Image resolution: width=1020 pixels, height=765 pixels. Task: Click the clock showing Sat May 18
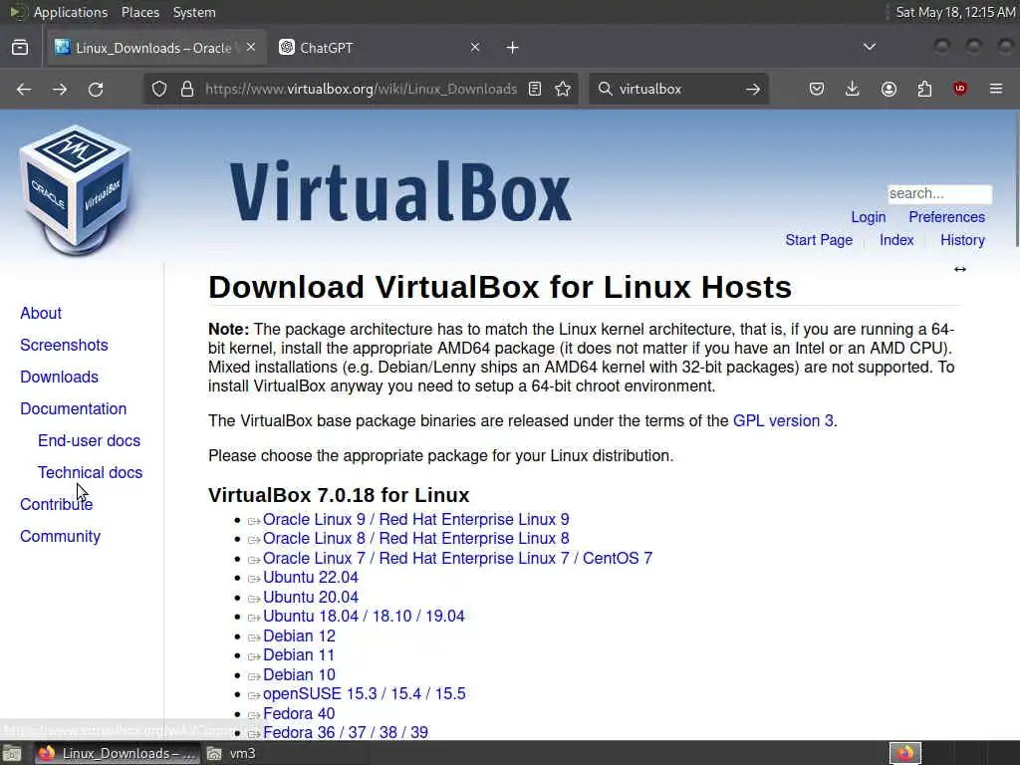(x=955, y=12)
